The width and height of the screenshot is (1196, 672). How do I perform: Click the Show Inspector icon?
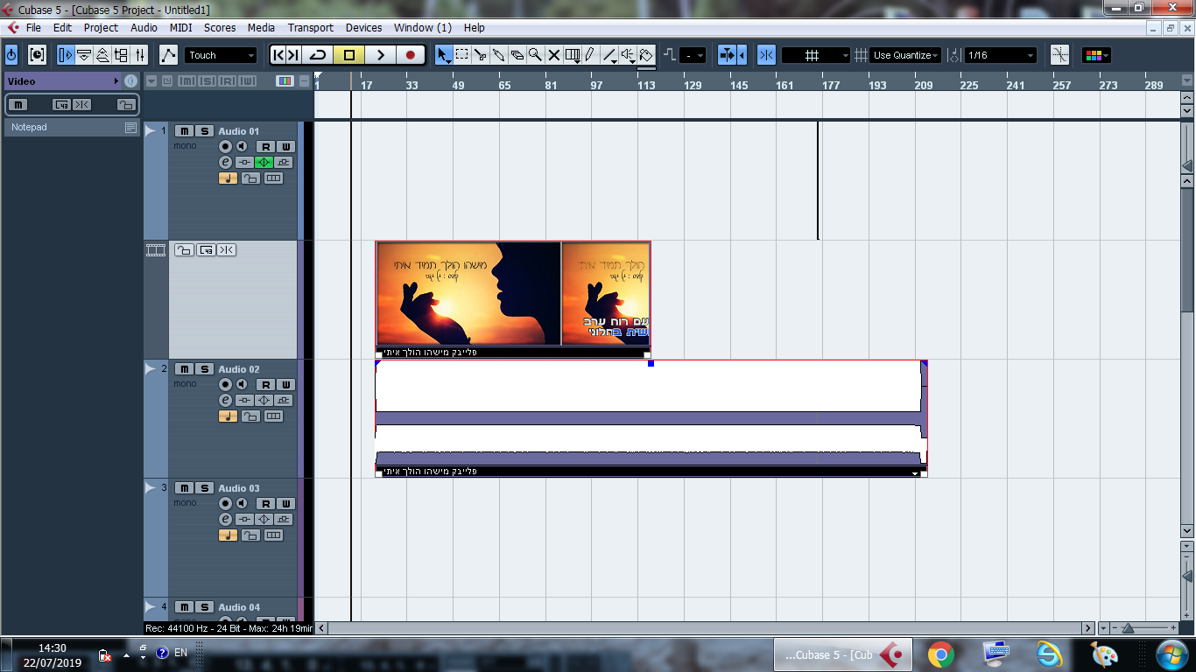click(x=66, y=55)
